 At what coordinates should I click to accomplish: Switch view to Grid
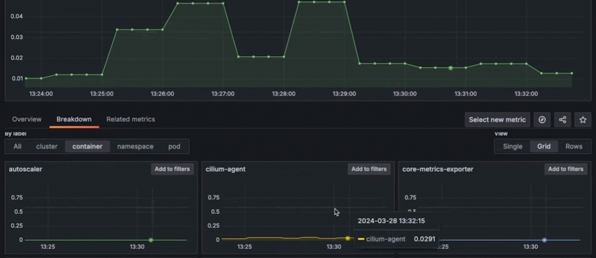544,146
